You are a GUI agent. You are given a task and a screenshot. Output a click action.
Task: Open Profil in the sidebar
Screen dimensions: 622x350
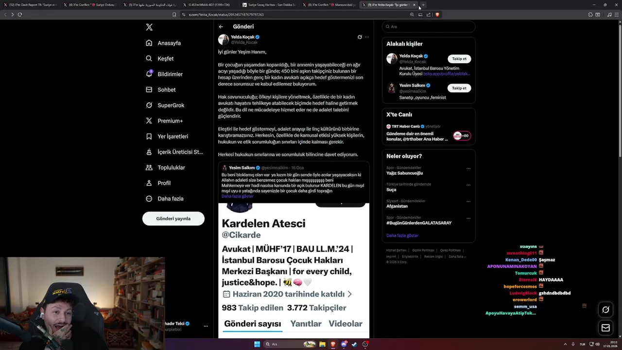(158, 183)
